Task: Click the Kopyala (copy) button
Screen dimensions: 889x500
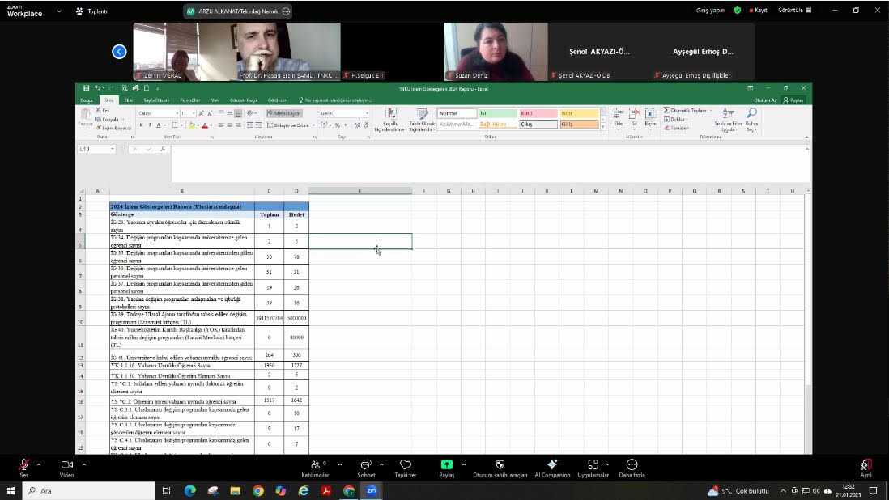Action: click(x=108, y=120)
